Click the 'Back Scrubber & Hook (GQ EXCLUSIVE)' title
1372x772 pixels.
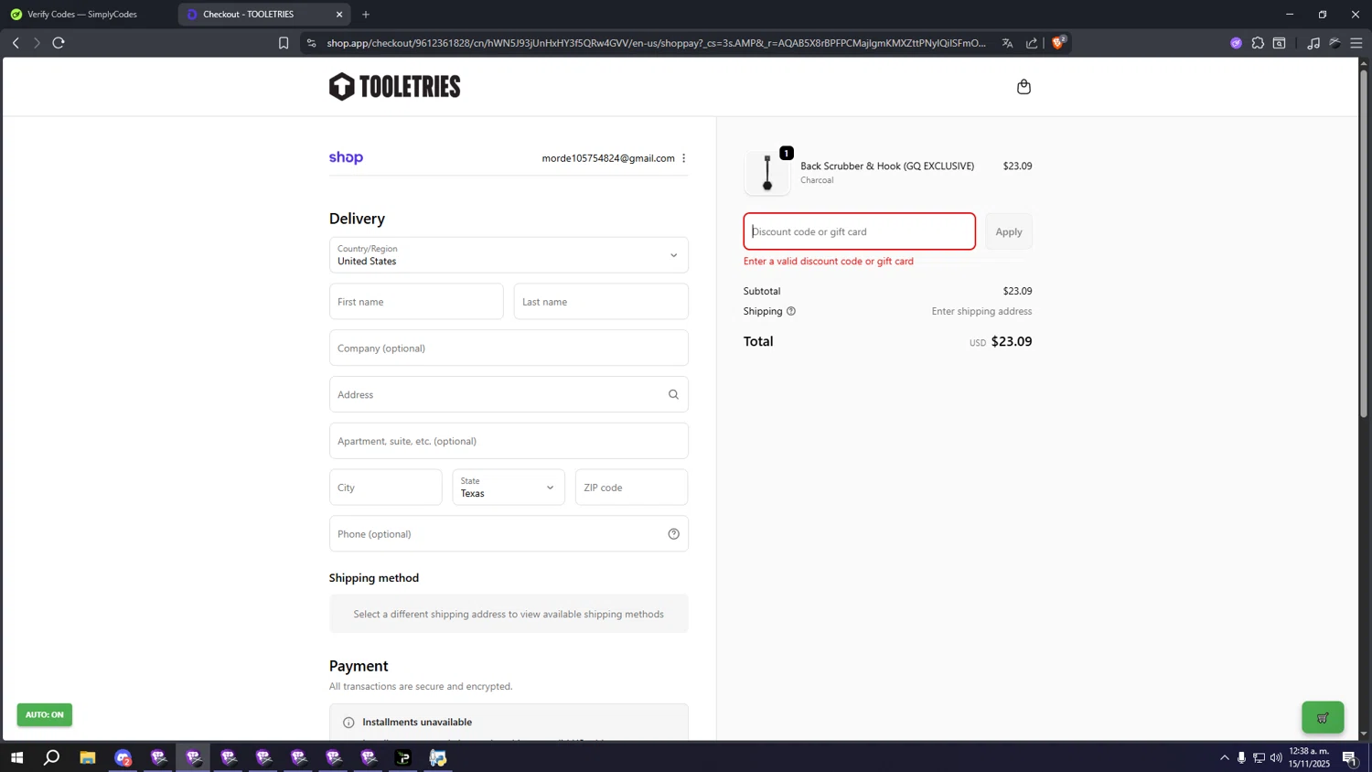point(887,166)
